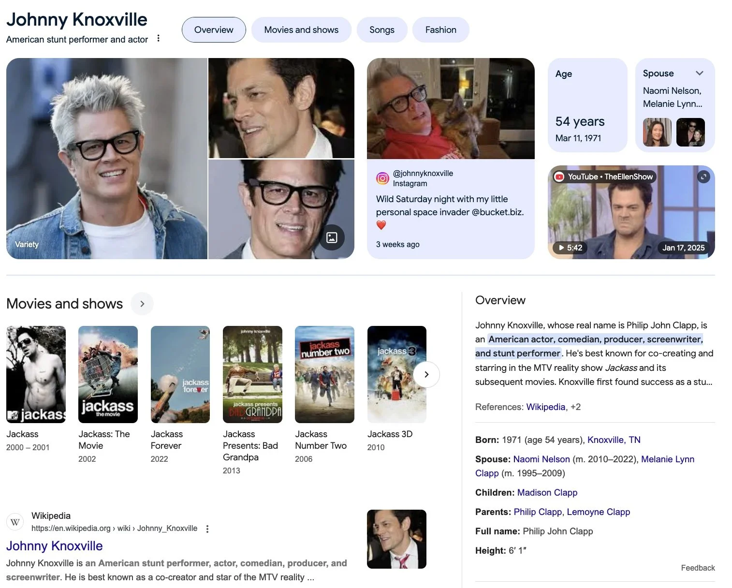The height and width of the screenshot is (588, 732).
Task: Open Philip Clapp parent link
Action: point(538,512)
